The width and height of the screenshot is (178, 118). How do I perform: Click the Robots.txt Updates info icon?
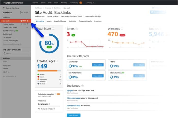[55, 94]
